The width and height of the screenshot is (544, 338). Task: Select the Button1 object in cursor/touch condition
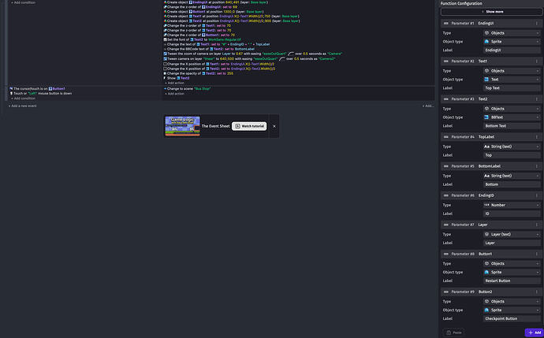(57, 89)
